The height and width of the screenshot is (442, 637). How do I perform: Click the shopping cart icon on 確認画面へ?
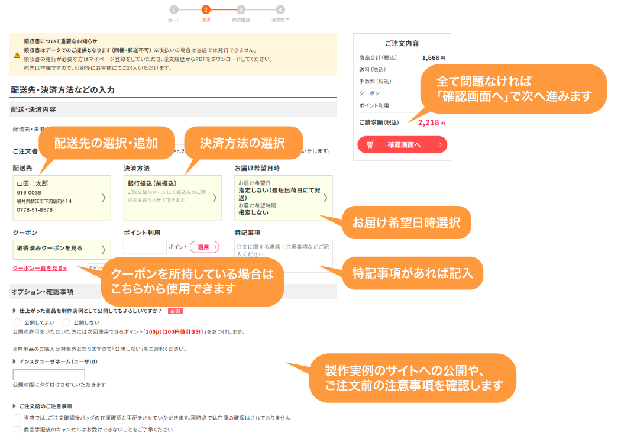(x=370, y=144)
